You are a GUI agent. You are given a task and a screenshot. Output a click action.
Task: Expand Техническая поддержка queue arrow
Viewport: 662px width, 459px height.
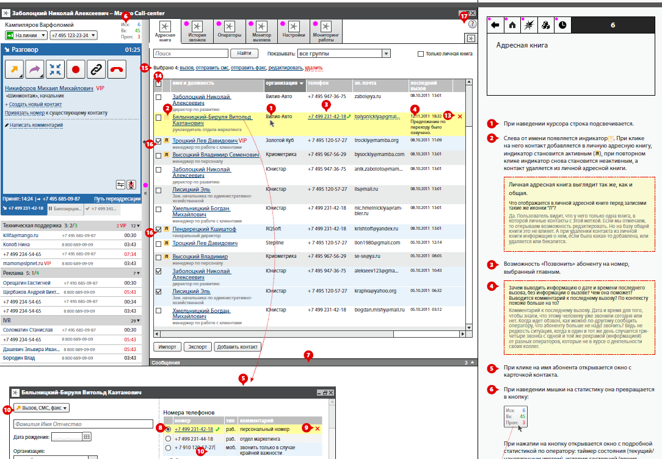pos(138,226)
